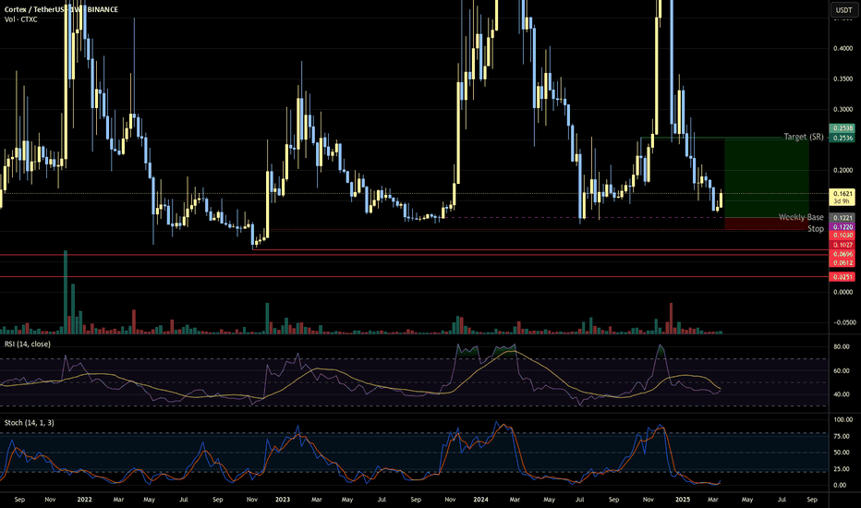Click the 0.2536 target price label
The width and height of the screenshot is (861, 508).
pyautogui.click(x=843, y=138)
